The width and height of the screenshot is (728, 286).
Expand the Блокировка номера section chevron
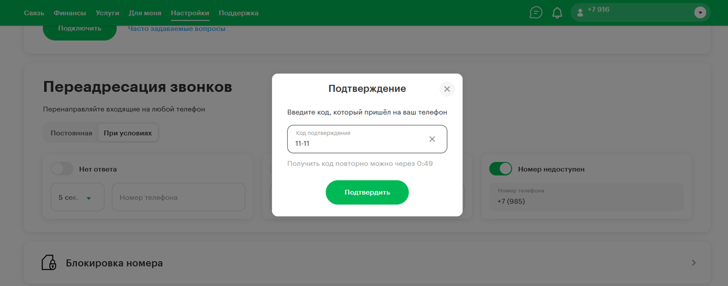694,263
